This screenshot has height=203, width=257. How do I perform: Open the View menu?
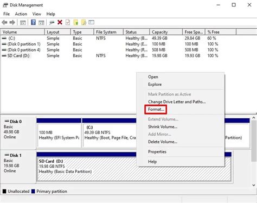37,14
